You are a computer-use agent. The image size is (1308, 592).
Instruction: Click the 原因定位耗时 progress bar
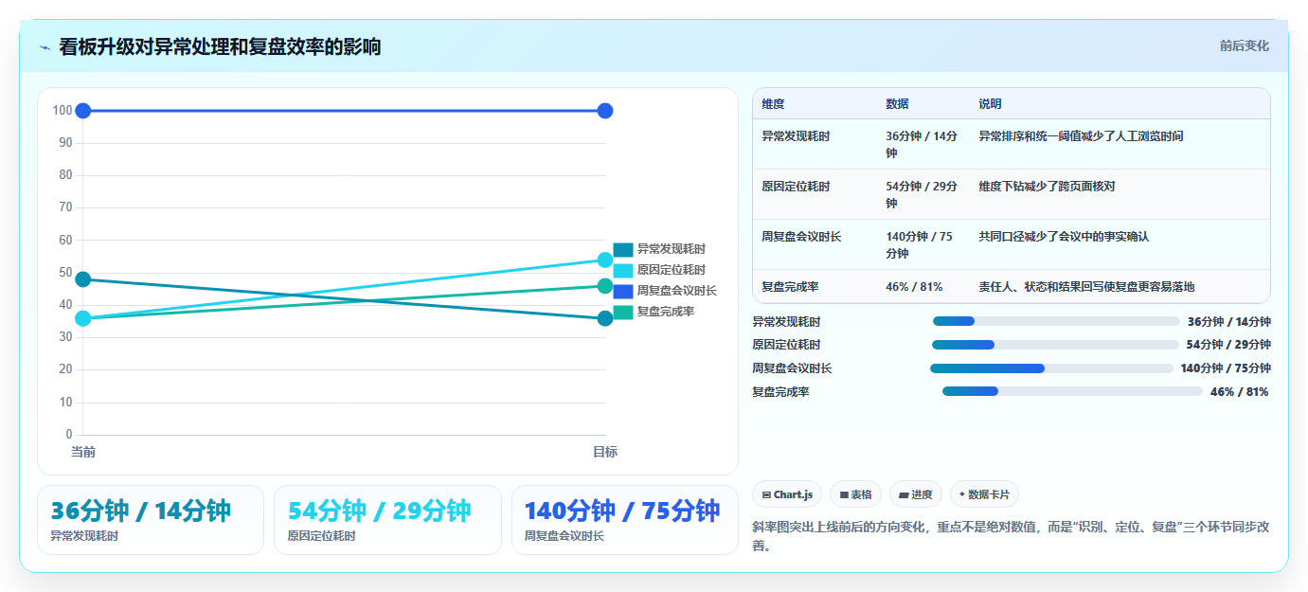[1055, 345]
